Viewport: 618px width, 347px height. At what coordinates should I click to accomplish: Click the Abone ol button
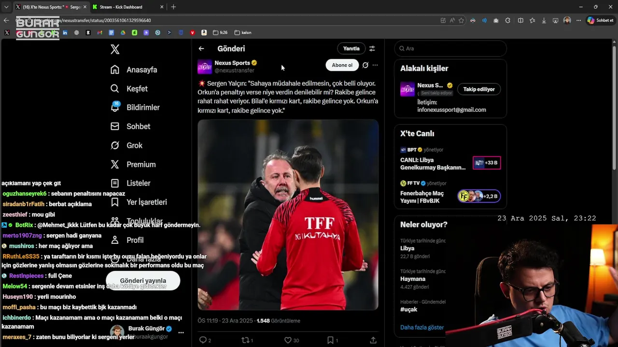click(x=342, y=65)
